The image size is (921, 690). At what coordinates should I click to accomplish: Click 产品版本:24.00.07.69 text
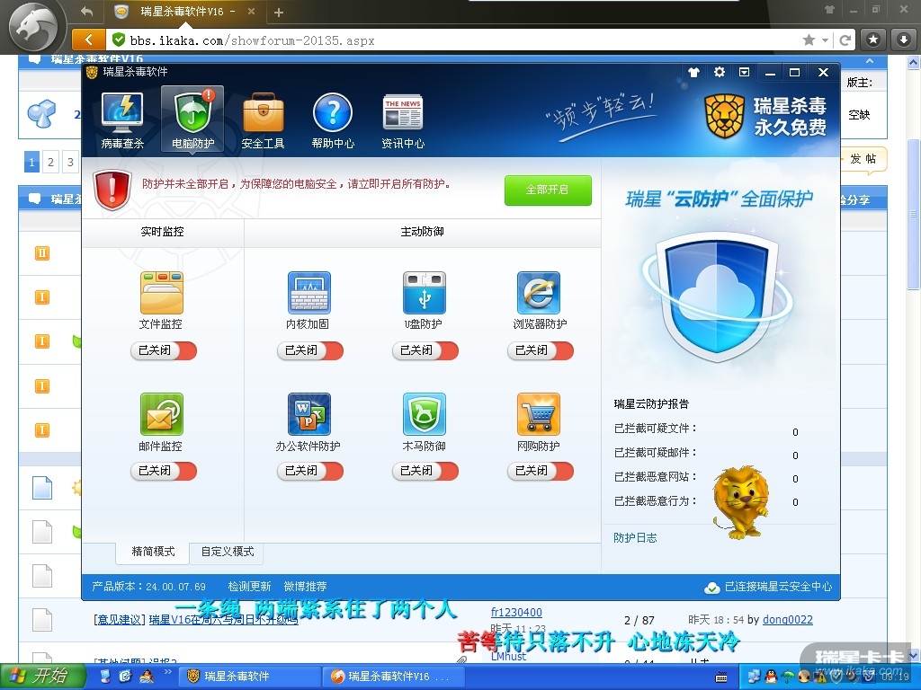[148, 586]
